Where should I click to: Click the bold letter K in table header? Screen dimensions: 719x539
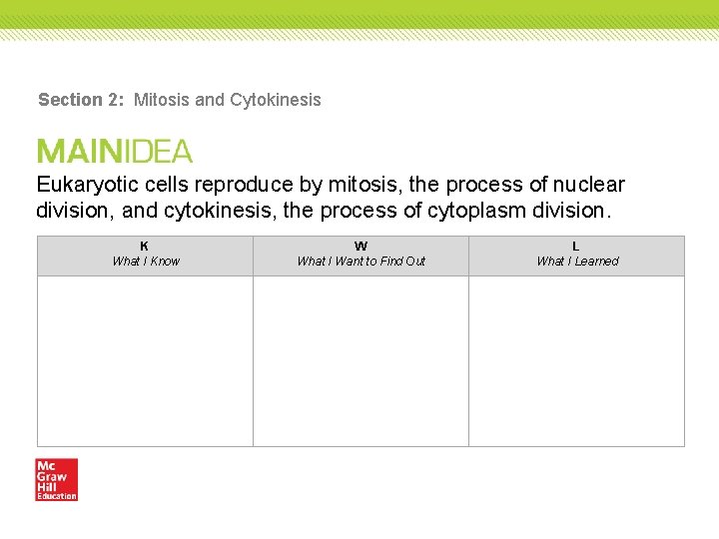(144, 247)
